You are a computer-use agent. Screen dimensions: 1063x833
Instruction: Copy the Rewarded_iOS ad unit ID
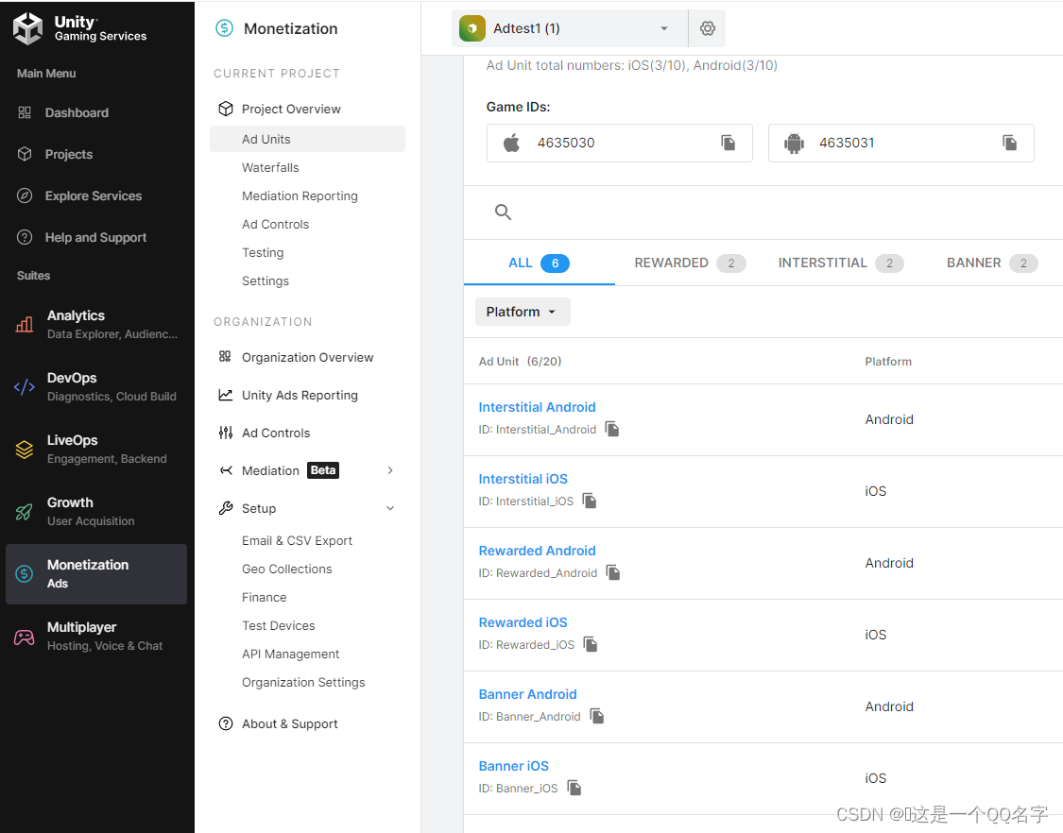point(591,644)
